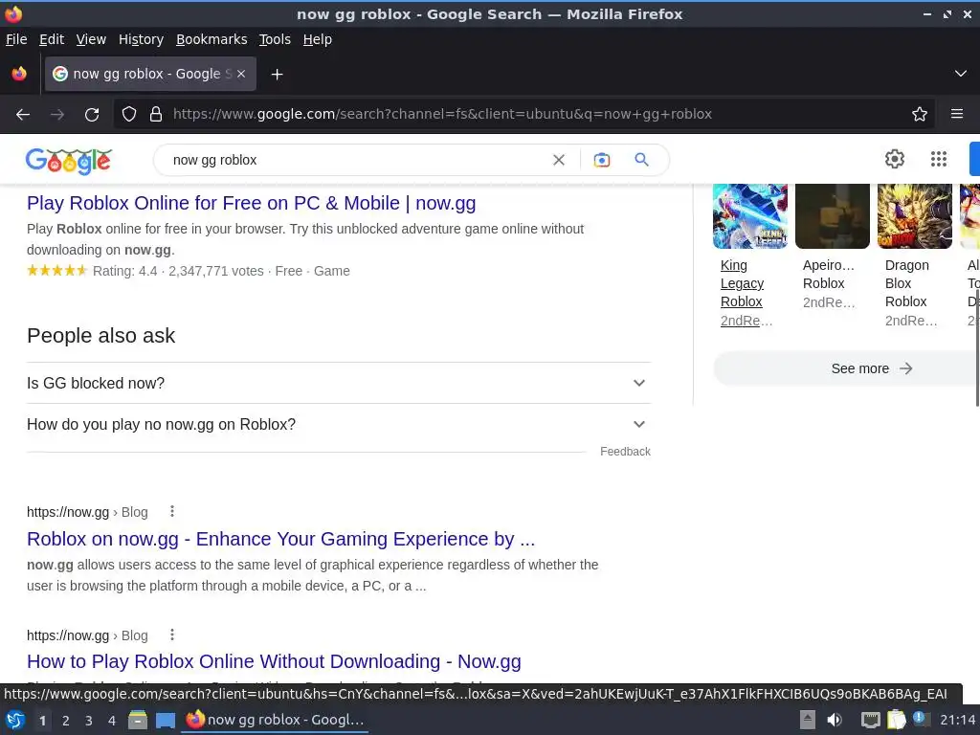This screenshot has height=735, width=980.
Task: Reload the page with the refresh icon
Action: (x=92, y=115)
